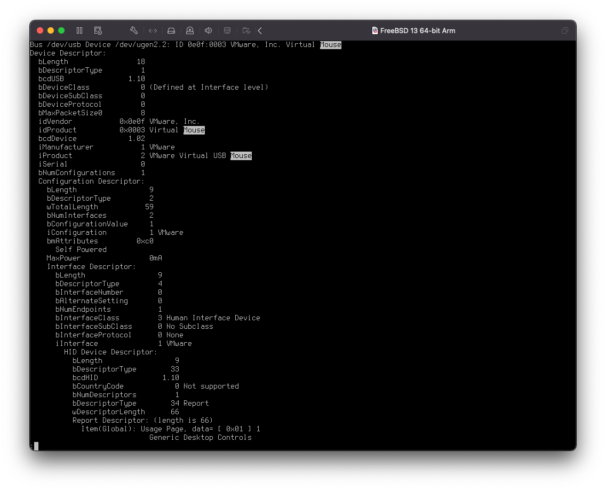The height and width of the screenshot is (490, 606).
Task: Toggle the sound card speaker icon
Action: (x=209, y=30)
